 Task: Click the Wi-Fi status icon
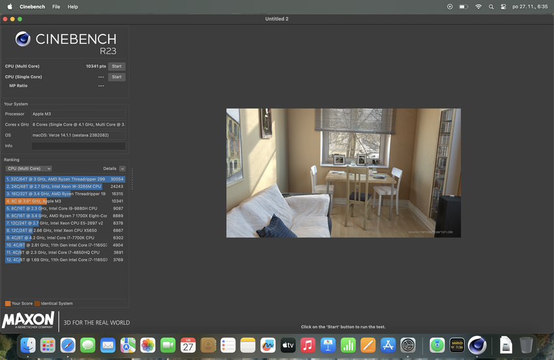pos(478,7)
